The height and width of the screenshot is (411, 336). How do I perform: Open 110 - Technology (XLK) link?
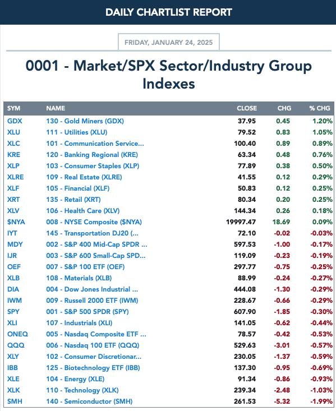82,390
